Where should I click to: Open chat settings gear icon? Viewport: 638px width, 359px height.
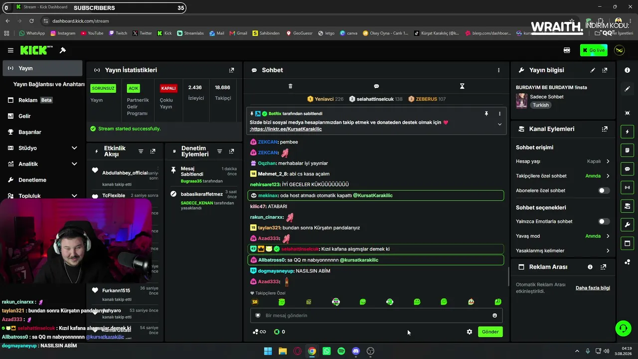469,332
